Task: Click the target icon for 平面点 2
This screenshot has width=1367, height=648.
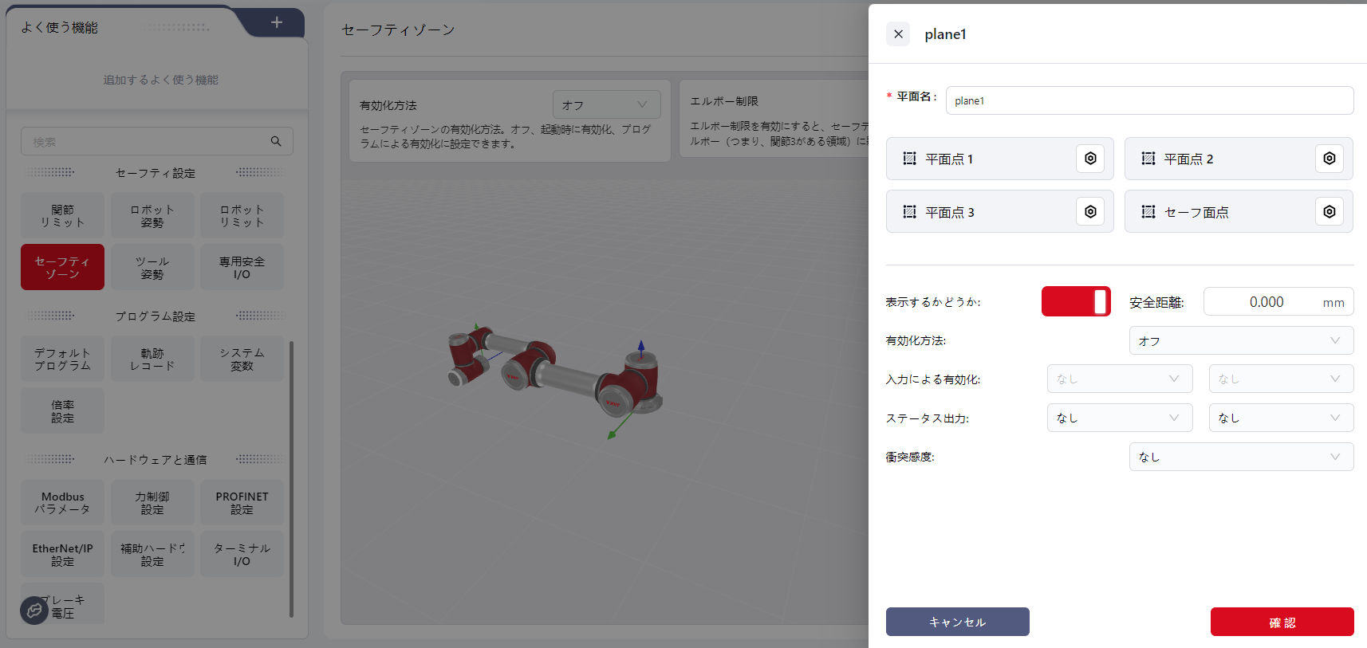Action: coord(1328,159)
